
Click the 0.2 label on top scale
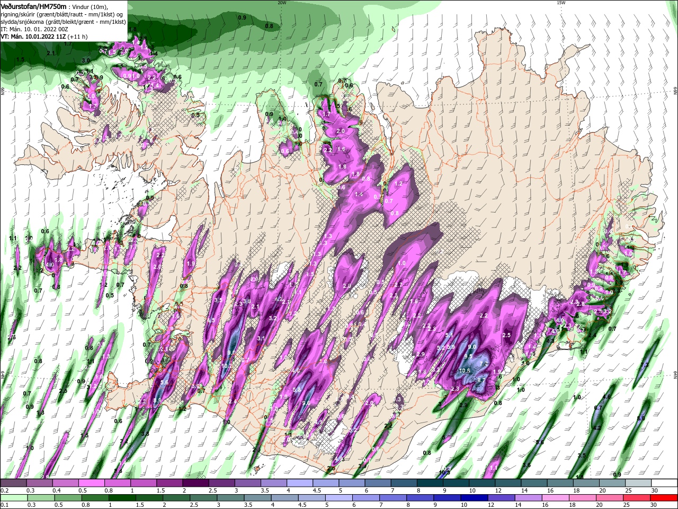coord(4,490)
